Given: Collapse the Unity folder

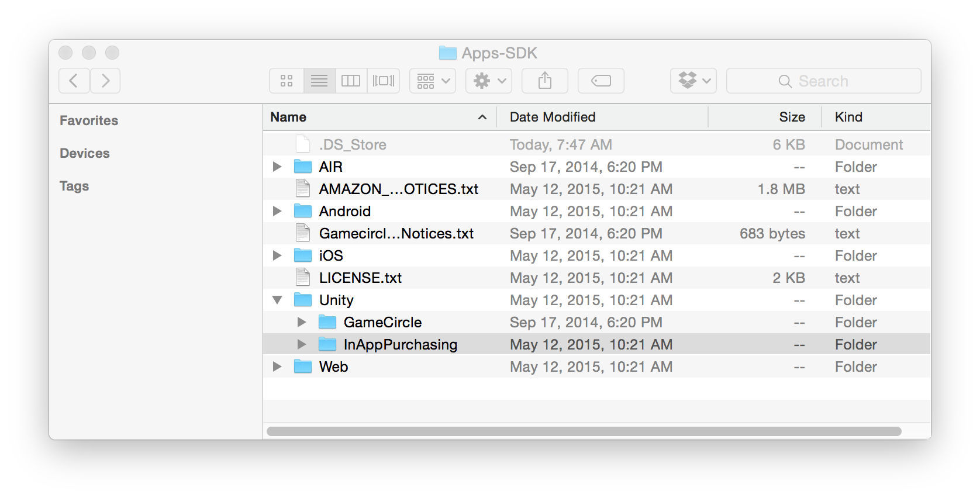Looking at the screenshot, I should (x=277, y=300).
